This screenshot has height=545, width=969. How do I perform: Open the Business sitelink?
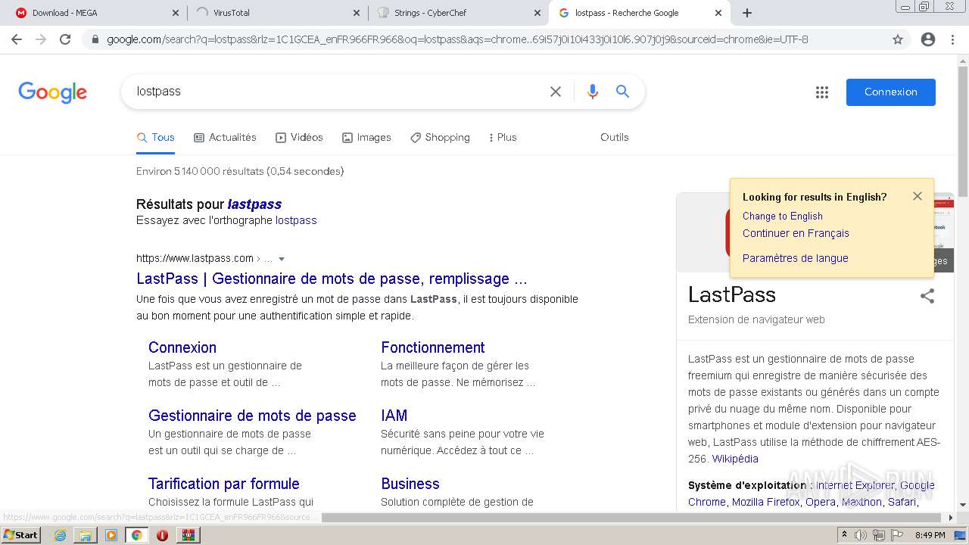pyautogui.click(x=410, y=484)
